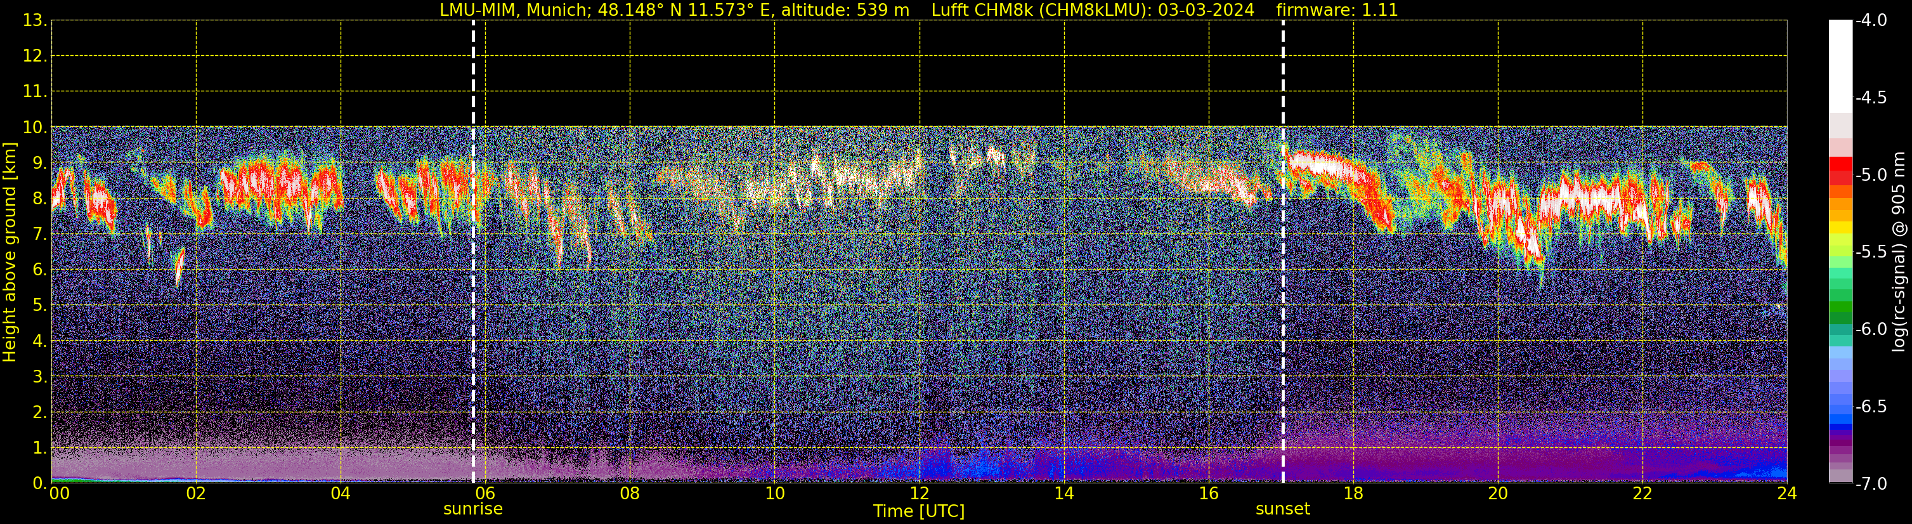Click the colorbar label '-4.5'
This screenshot has width=1912, height=524.
point(1871,98)
